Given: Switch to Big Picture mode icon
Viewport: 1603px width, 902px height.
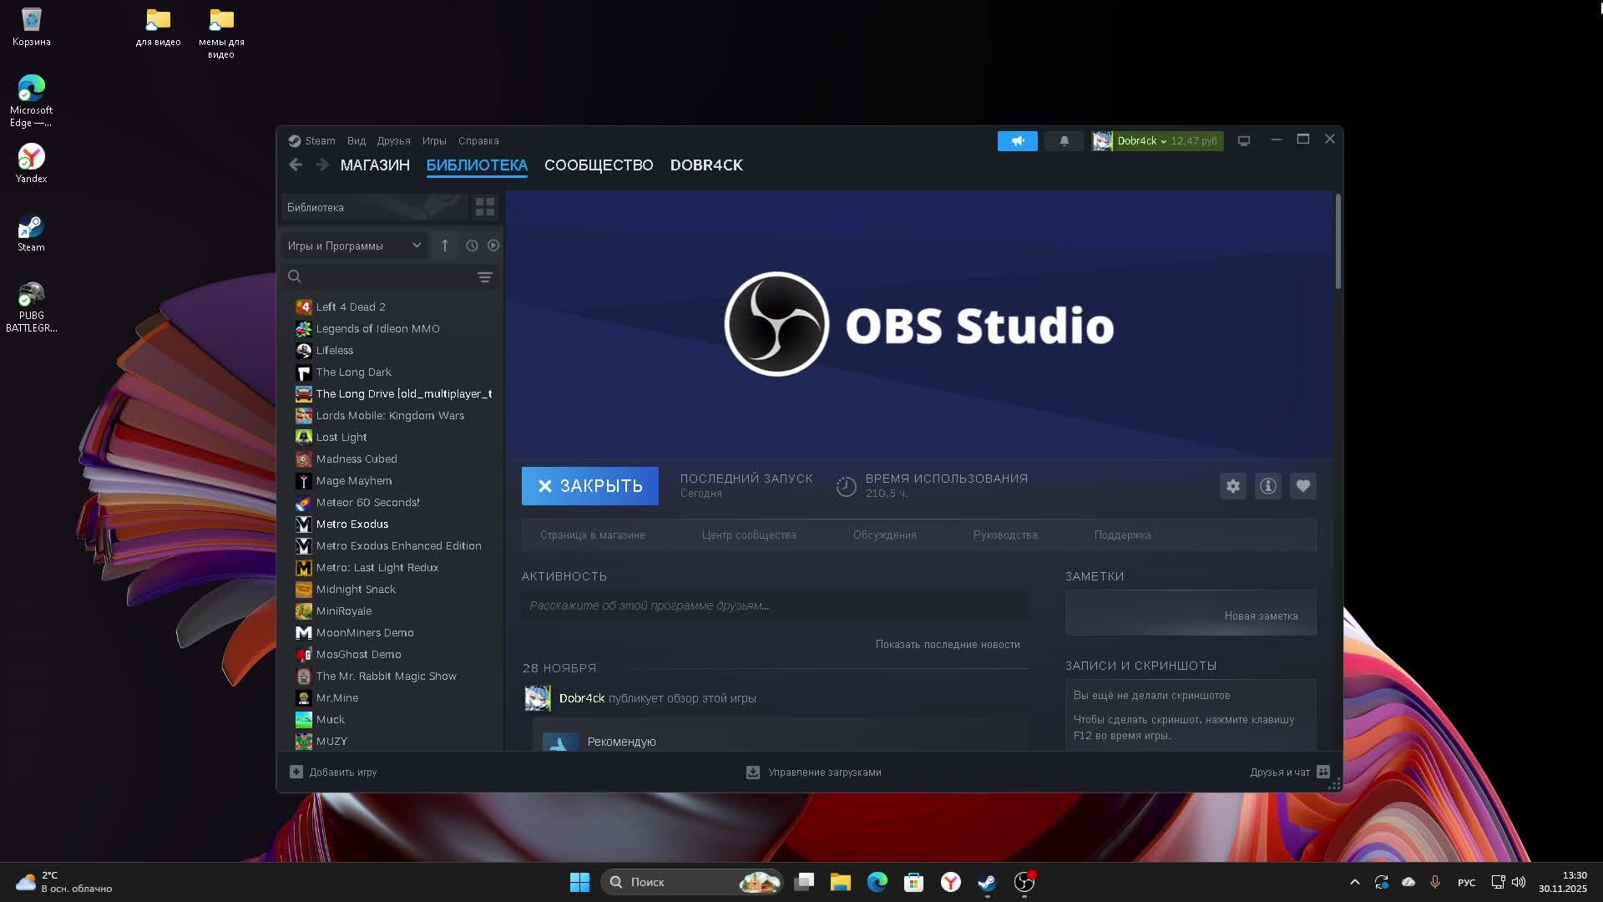Looking at the screenshot, I should click(1243, 141).
